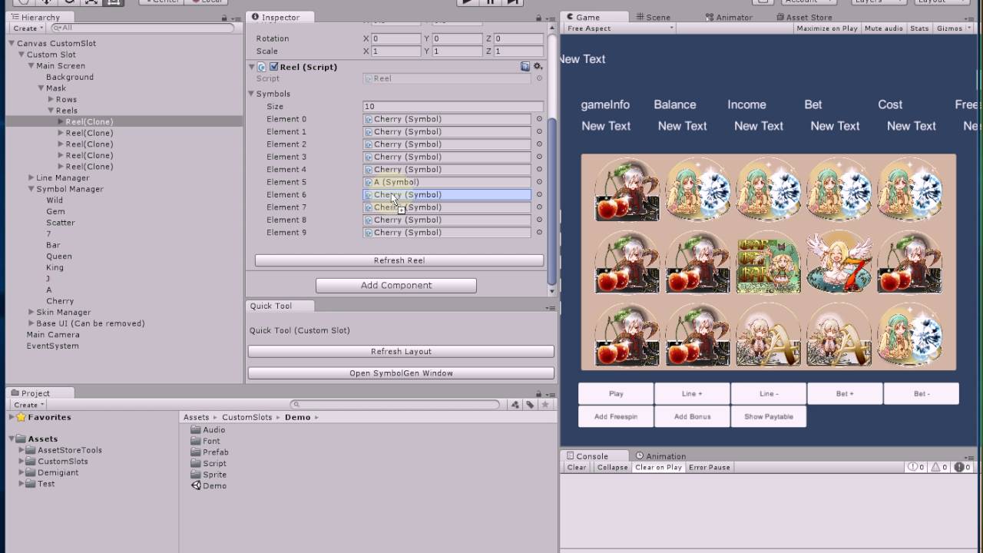Open object picker for Element 3

tap(539, 157)
